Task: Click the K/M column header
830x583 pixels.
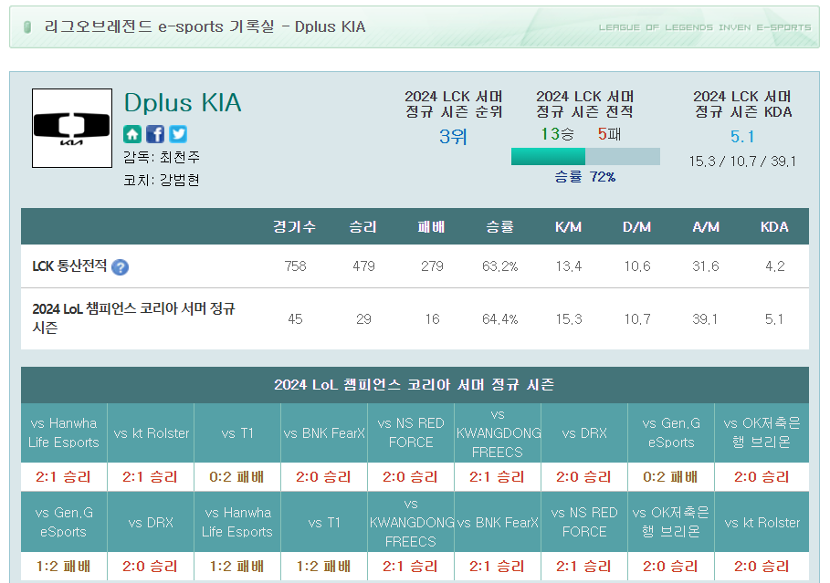Action: point(569,227)
